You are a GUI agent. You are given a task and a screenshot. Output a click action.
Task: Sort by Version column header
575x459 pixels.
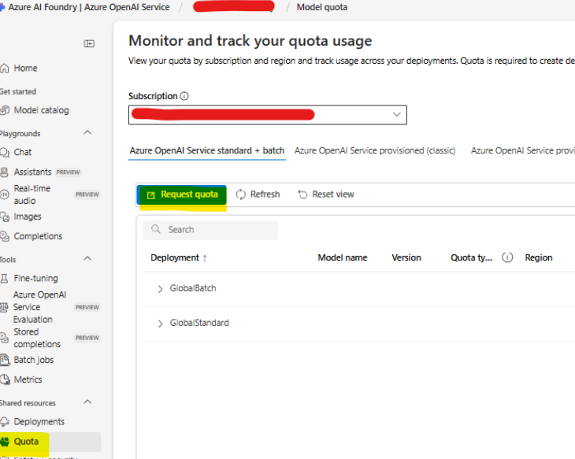click(x=406, y=257)
